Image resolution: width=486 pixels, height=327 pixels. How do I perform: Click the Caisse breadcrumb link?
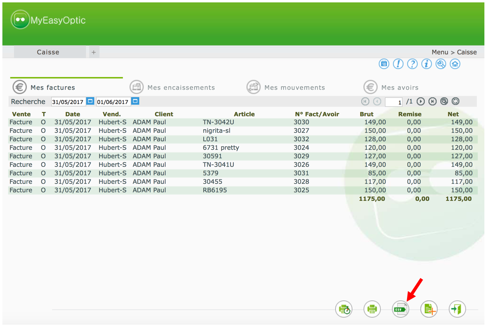click(x=467, y=52)
